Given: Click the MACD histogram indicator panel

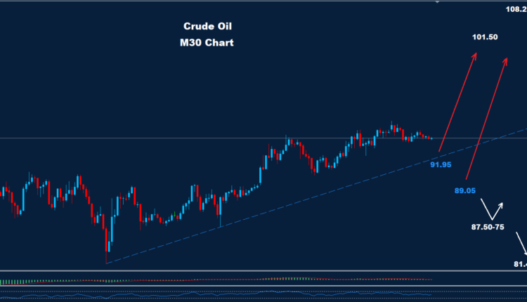Looking at the screenshot, I should pyautogui.click(x=211, y=280).
